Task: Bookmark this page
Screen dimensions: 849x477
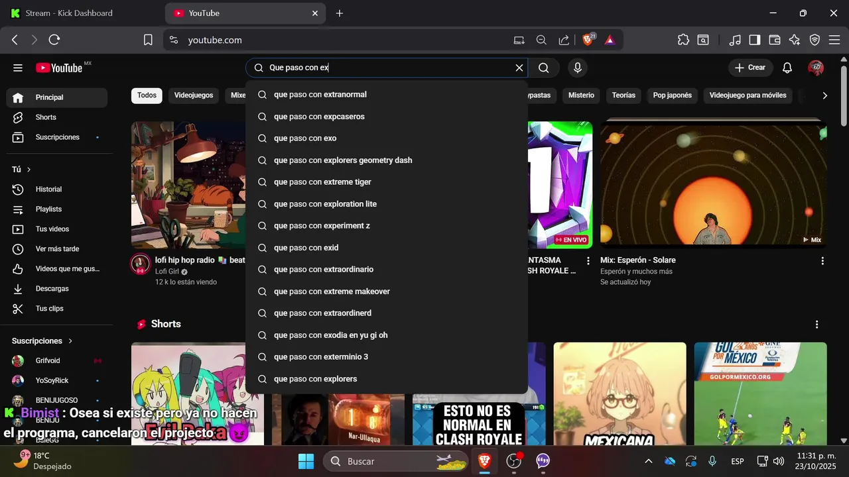Action: [148, 40]
